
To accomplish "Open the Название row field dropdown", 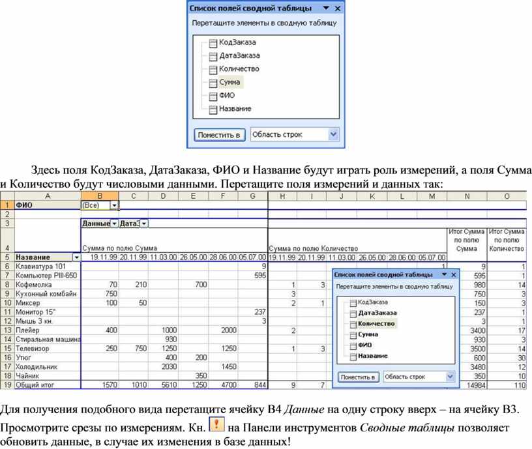I will [x=77, y=257].
